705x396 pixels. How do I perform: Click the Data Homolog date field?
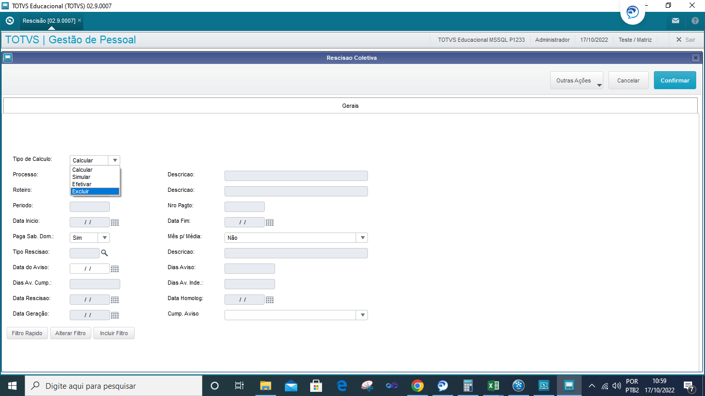(x=245, y=300)
